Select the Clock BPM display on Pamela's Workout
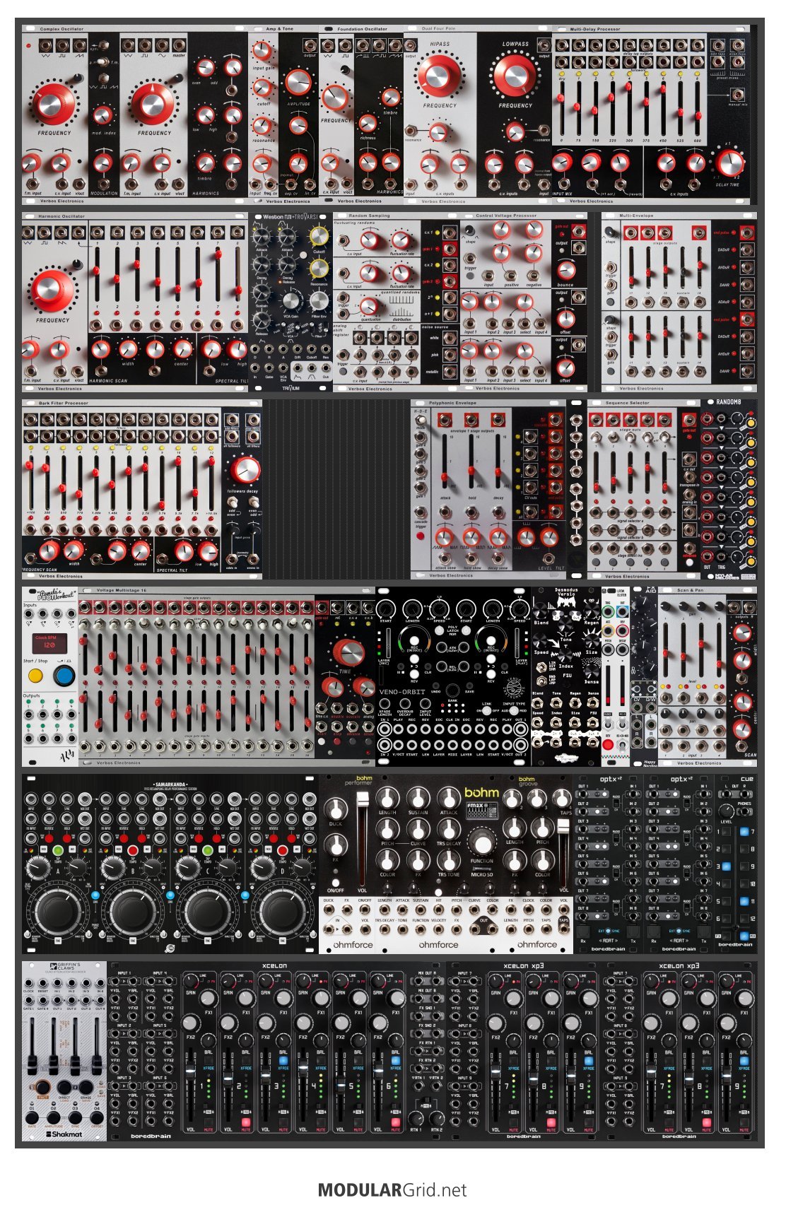Viewport: 786px width, 1205px height. (x=50, y=643)
